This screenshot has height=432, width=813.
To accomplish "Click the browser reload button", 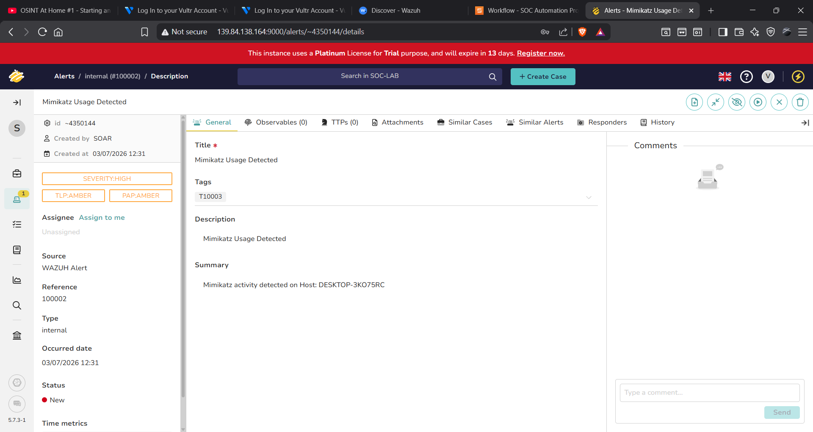I will click(x=42, y=32).
